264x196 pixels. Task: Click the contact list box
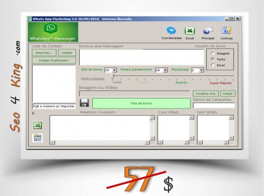point(54,83)
